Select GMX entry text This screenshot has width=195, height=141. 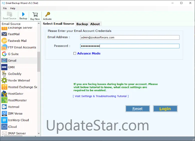point(11,67)
